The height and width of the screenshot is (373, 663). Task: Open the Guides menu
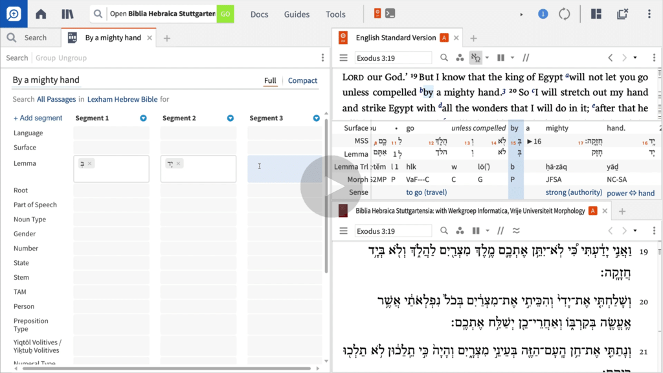pos(297,14)
